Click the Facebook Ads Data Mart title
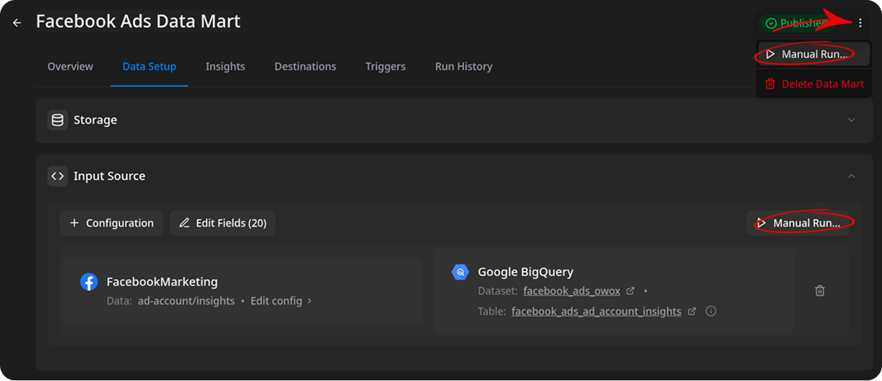 click(x=138, y=21)
